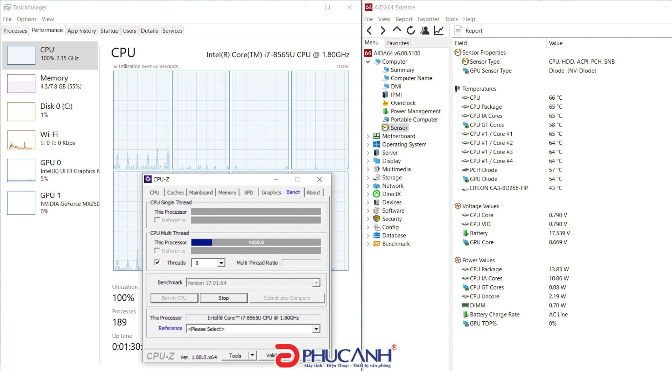672x371 pixels.
Task: Click AIDA64 Up level arrow icon
Action: pos(397,29)
